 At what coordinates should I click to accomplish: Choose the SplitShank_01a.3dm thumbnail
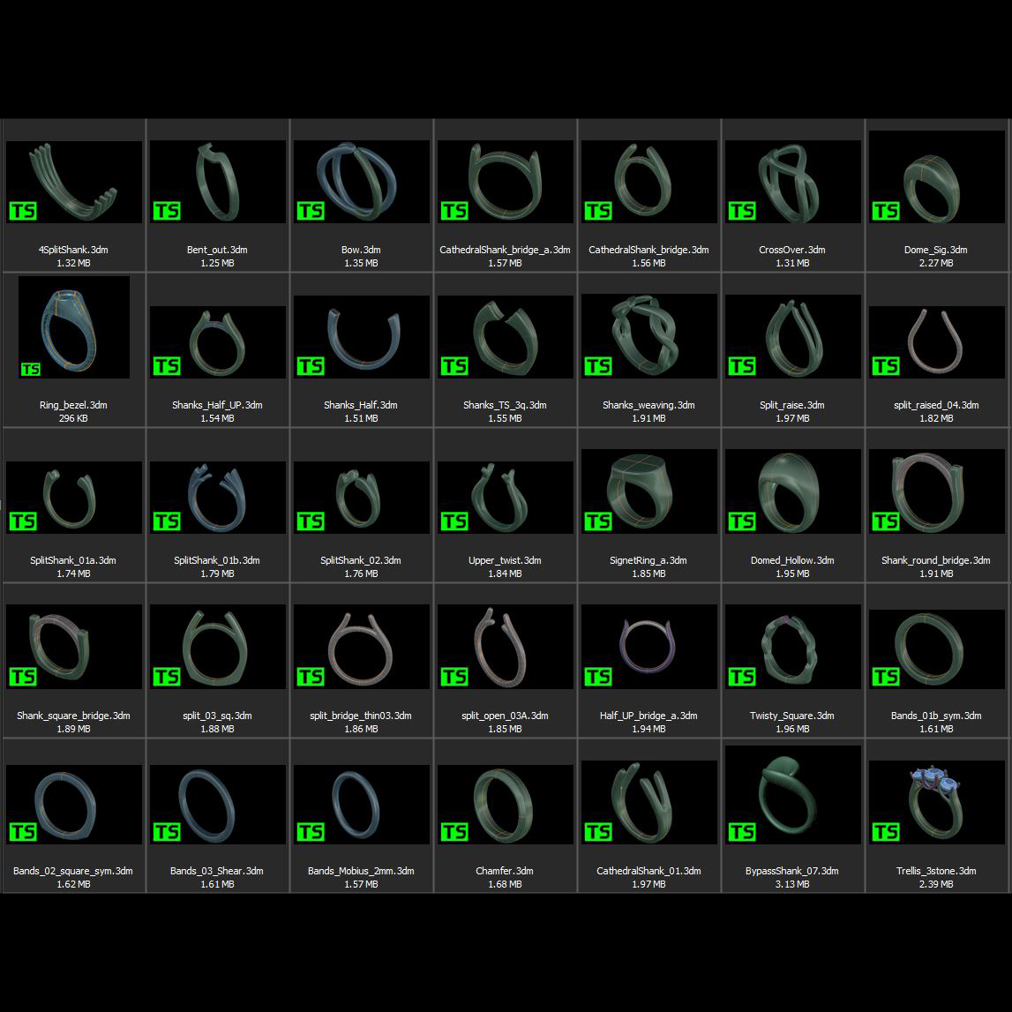(x=73, y=498)
